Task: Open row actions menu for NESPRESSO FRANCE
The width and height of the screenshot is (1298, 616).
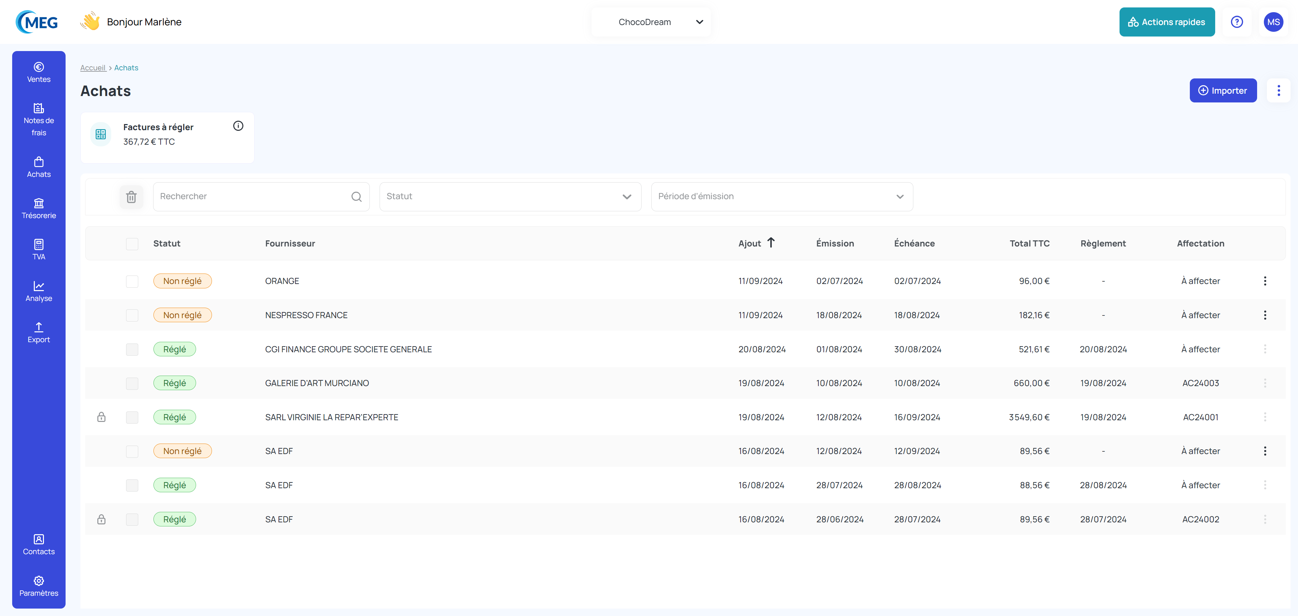Action: 1265,315
